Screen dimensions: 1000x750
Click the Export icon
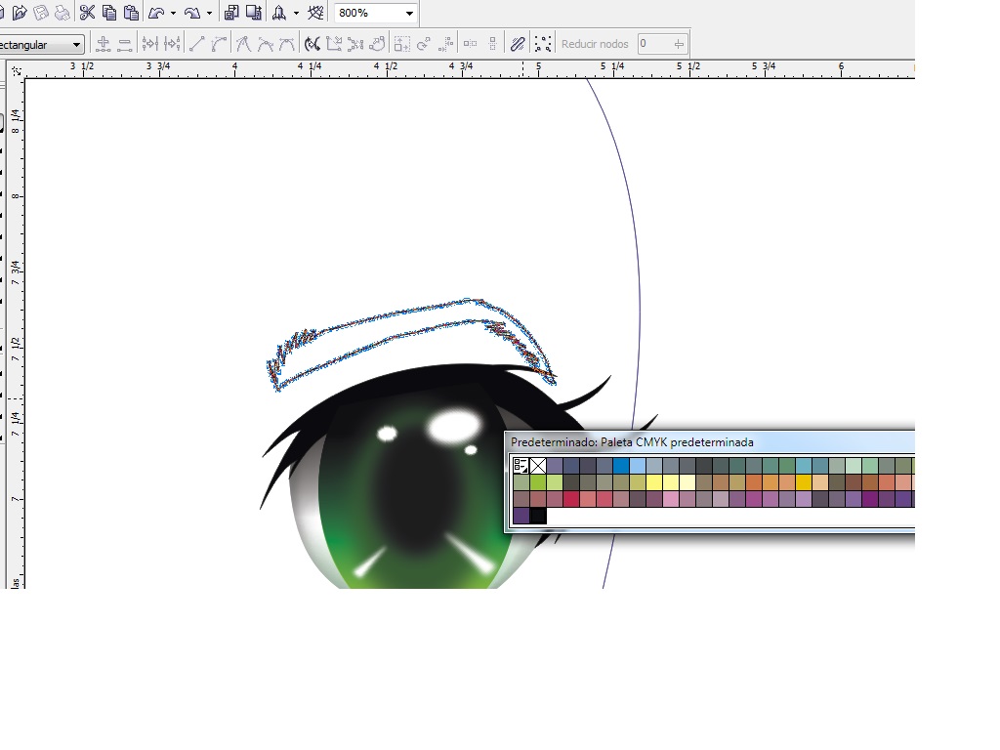(x=254, y=12)
